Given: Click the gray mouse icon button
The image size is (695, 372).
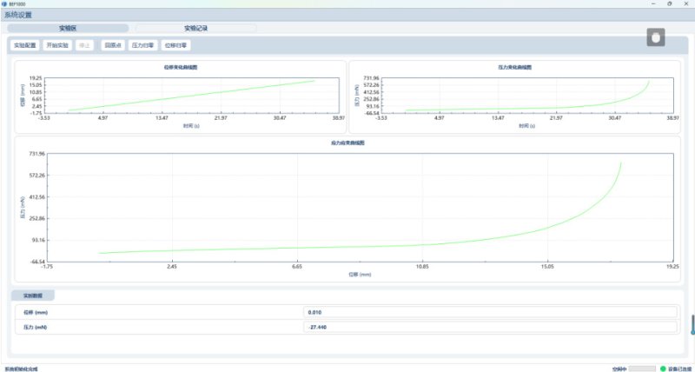Looking at the screenshot, I should coord(656,38).
